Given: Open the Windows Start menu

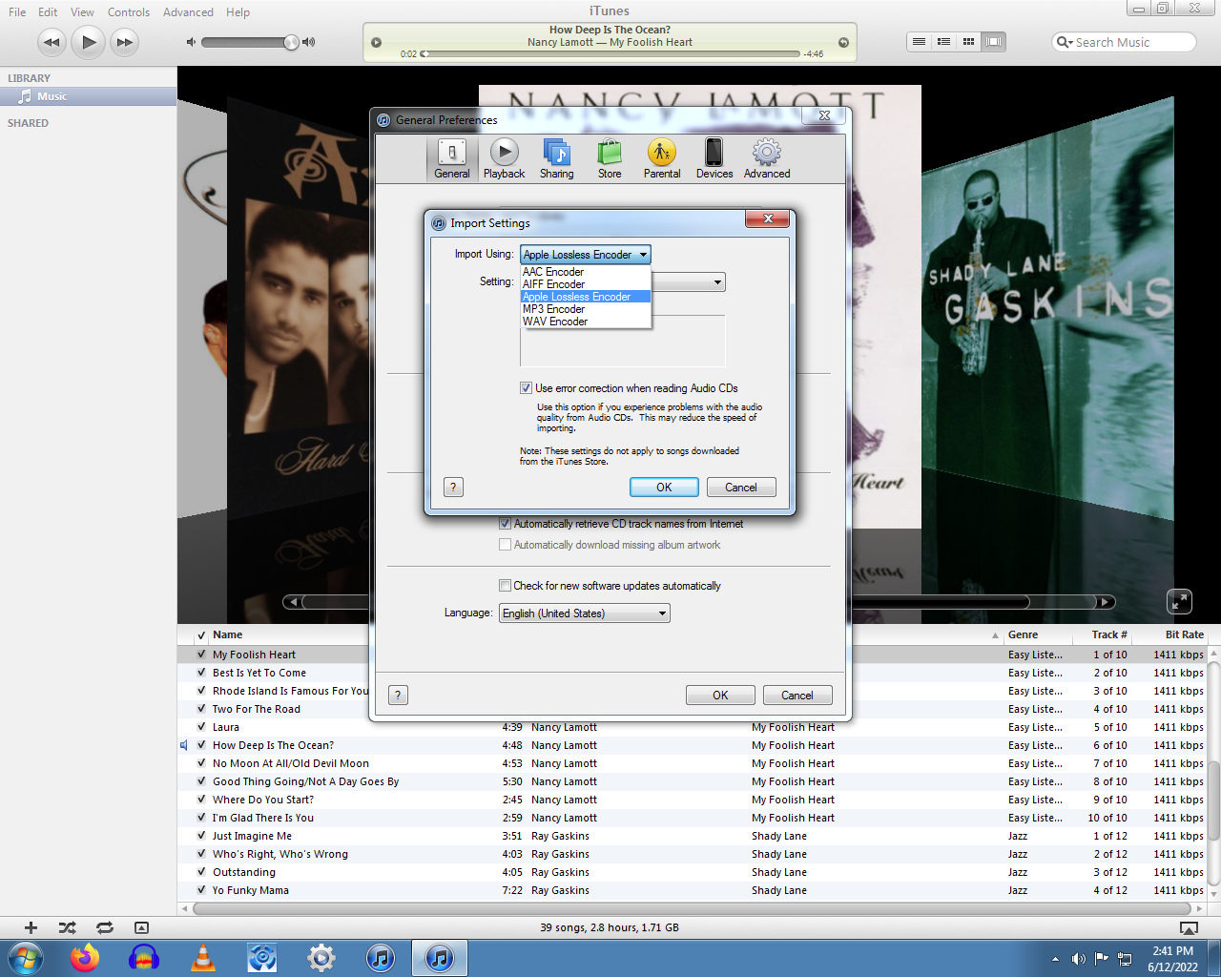Looking at the screenshot, I should (x=25, y=958).
